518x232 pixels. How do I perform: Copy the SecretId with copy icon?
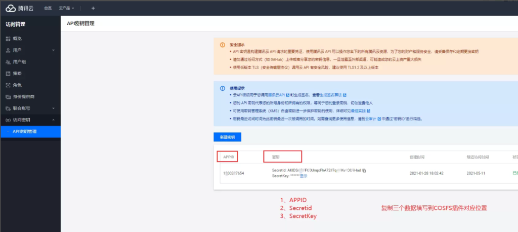tap(364, 170)
